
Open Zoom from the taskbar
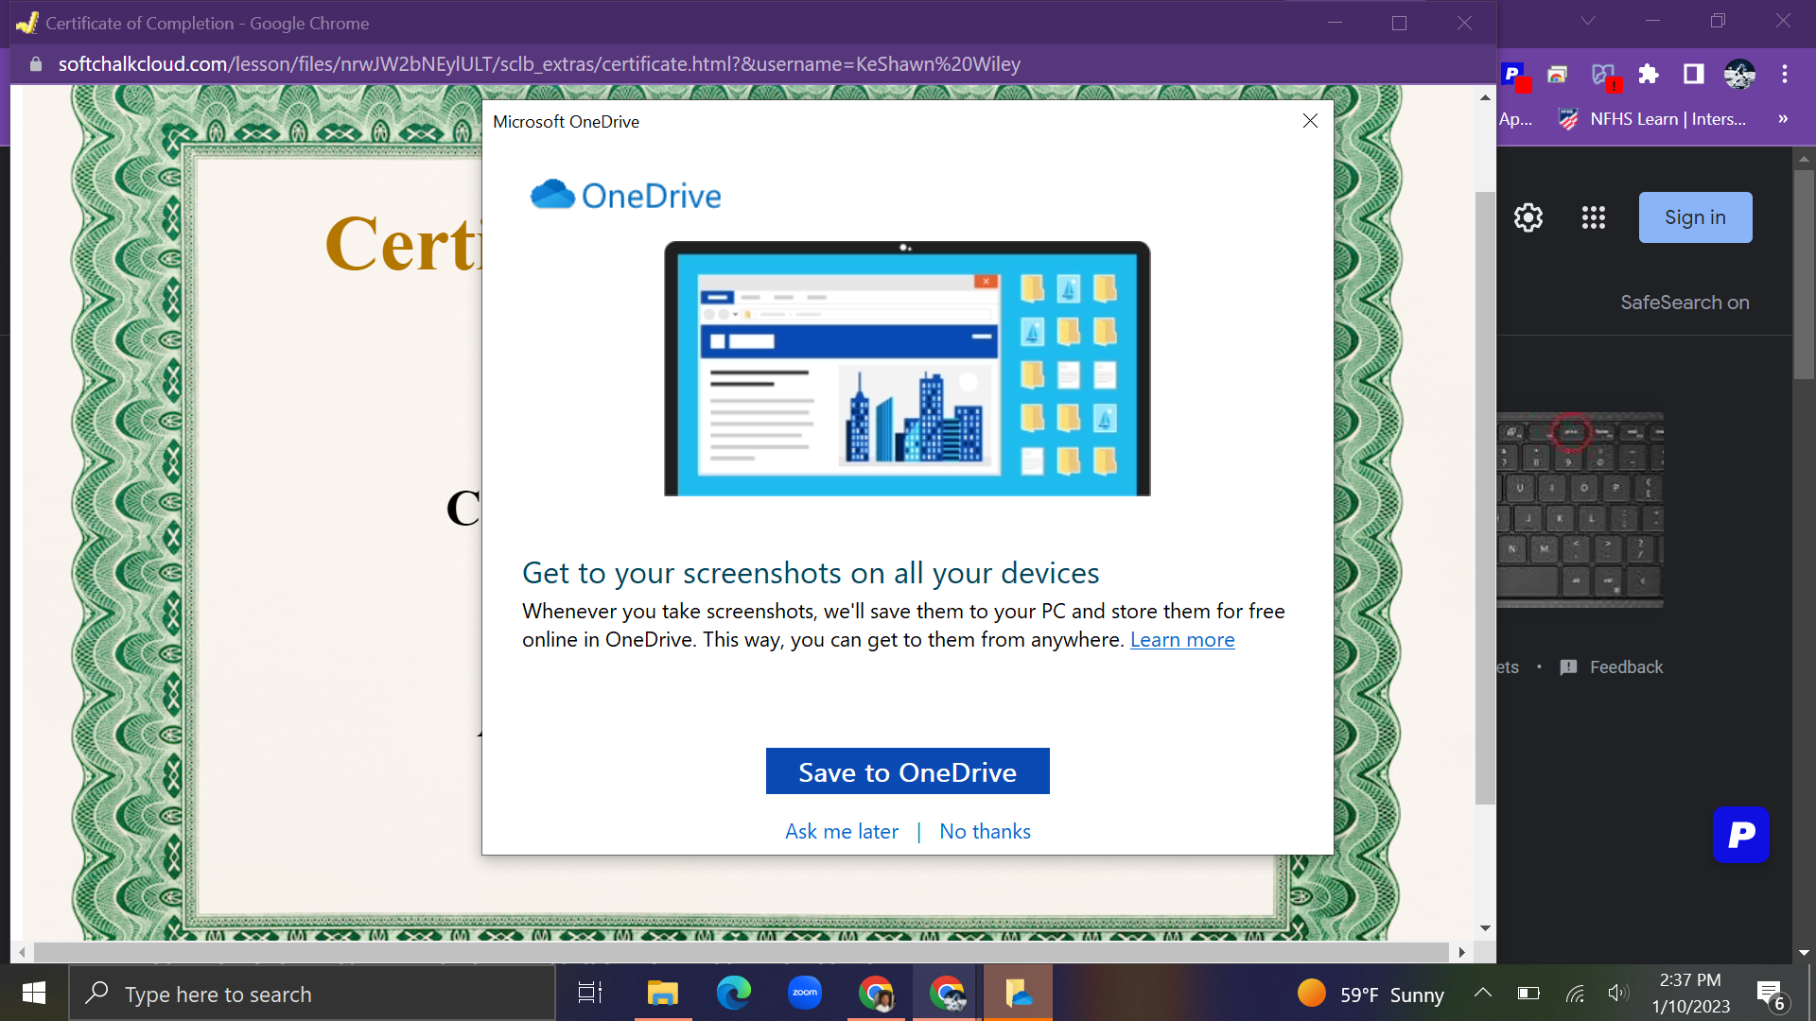[x=805, y=994]
